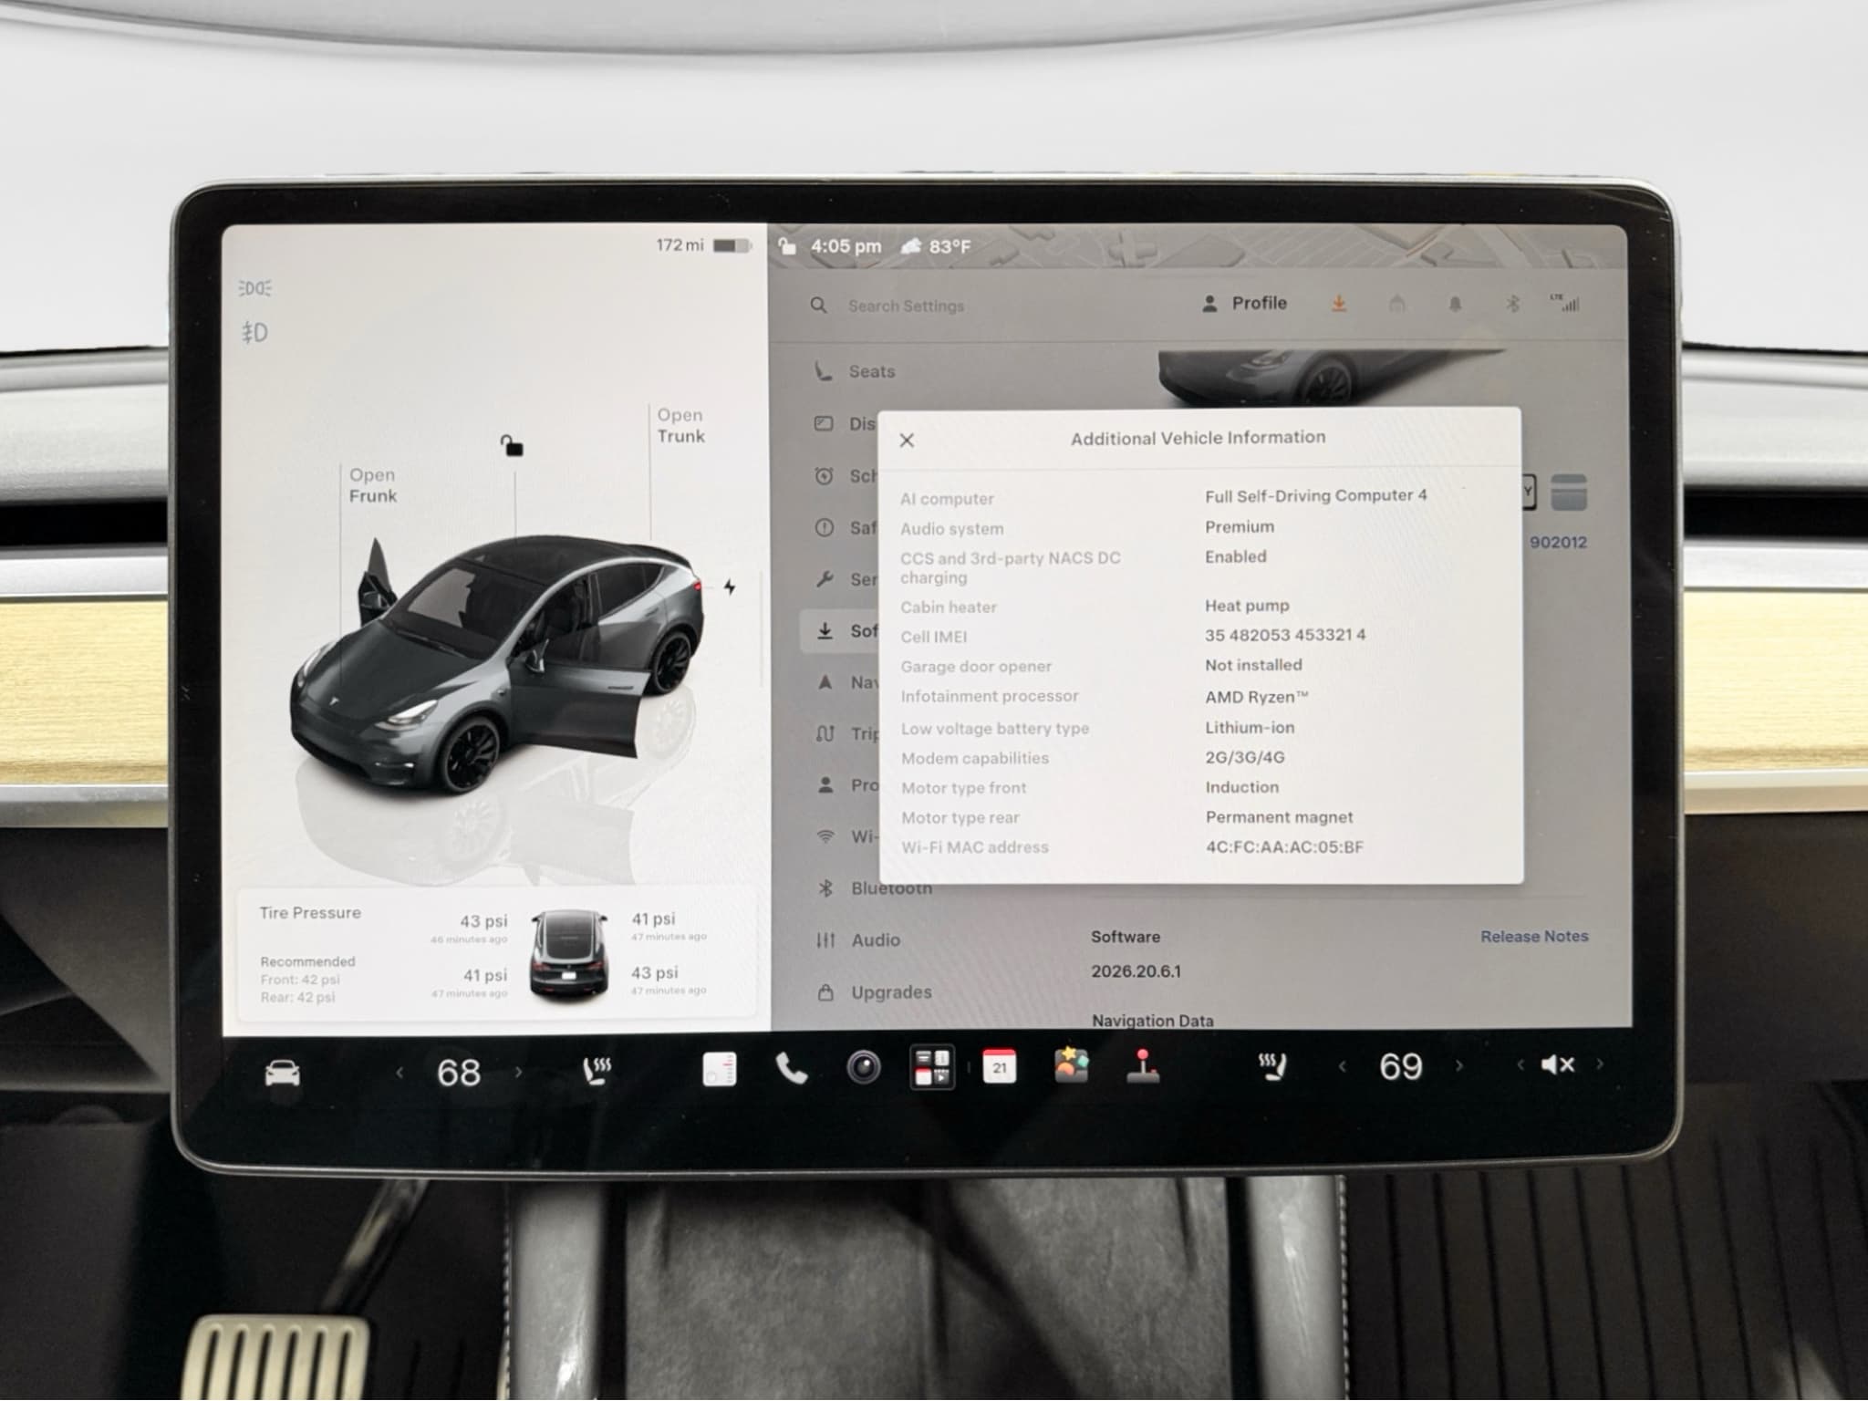The image size is (1868, 1401).
Task: Toggle the door lock icon above car
Action: point(512,445)
